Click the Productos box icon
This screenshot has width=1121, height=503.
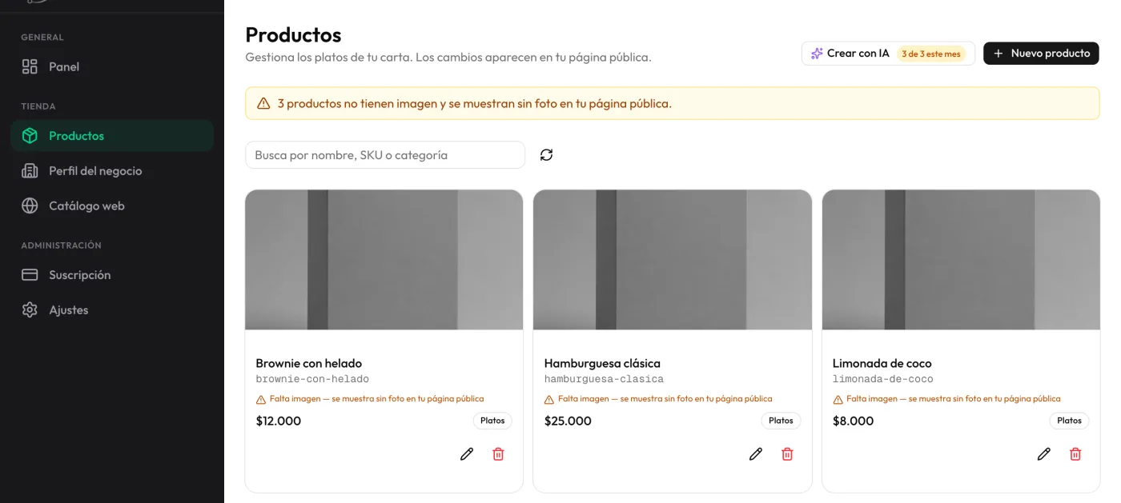coord(30,136)
